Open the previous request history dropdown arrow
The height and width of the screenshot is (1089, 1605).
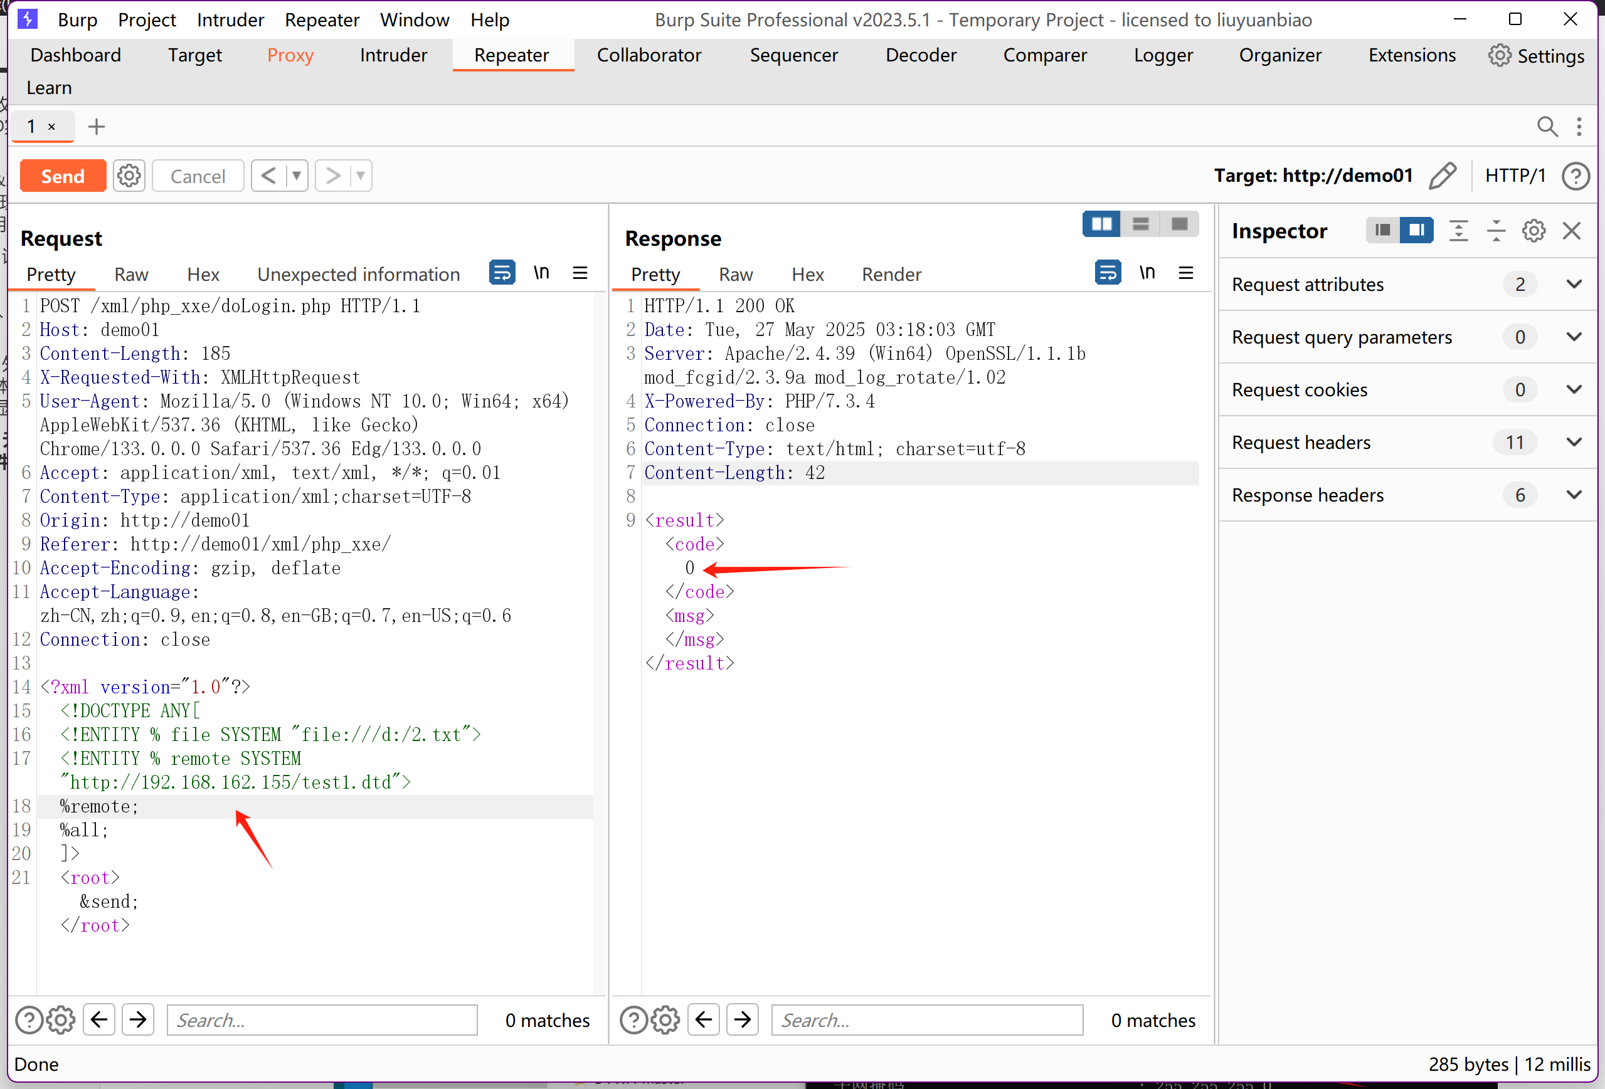[297, 176]
